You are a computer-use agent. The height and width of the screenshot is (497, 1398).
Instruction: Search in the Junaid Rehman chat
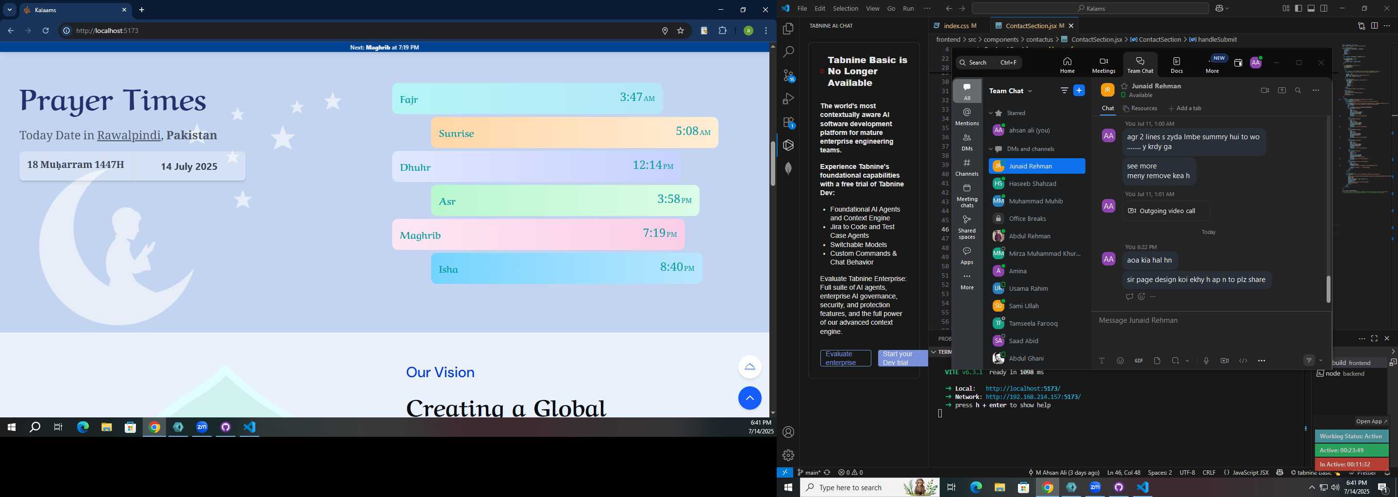1298,91
